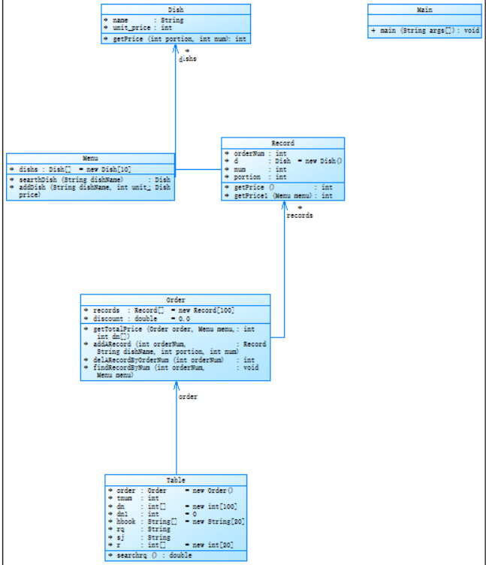The image size is (486, 565).
Task: Click the addDish method in Menu
Action: pyautogui.click(x=90, y=191)
